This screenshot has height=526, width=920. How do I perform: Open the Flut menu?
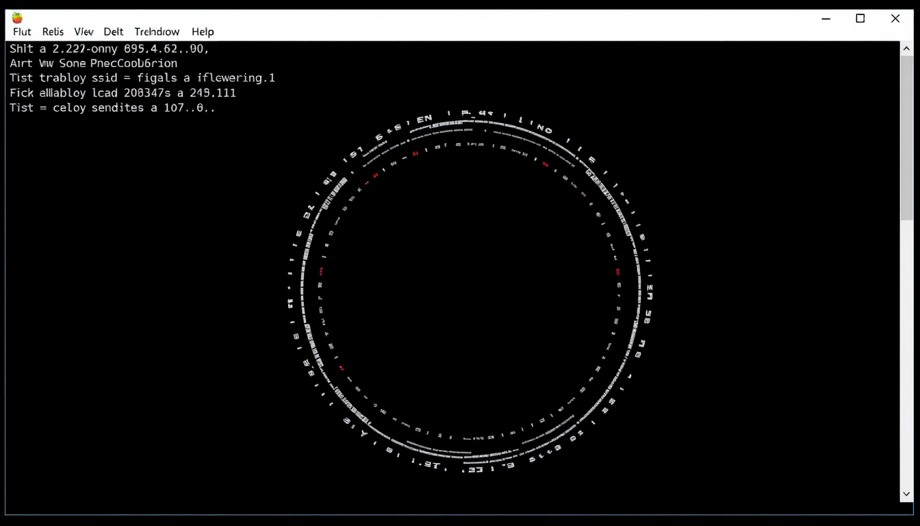(x=22, y=32)
